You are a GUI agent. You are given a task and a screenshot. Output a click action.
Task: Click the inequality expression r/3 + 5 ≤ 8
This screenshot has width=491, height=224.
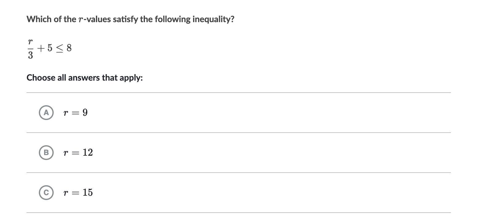tap(49, 48)
